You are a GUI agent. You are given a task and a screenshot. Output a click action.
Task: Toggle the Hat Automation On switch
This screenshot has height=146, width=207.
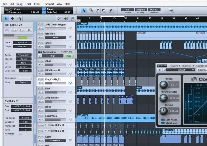40,56
